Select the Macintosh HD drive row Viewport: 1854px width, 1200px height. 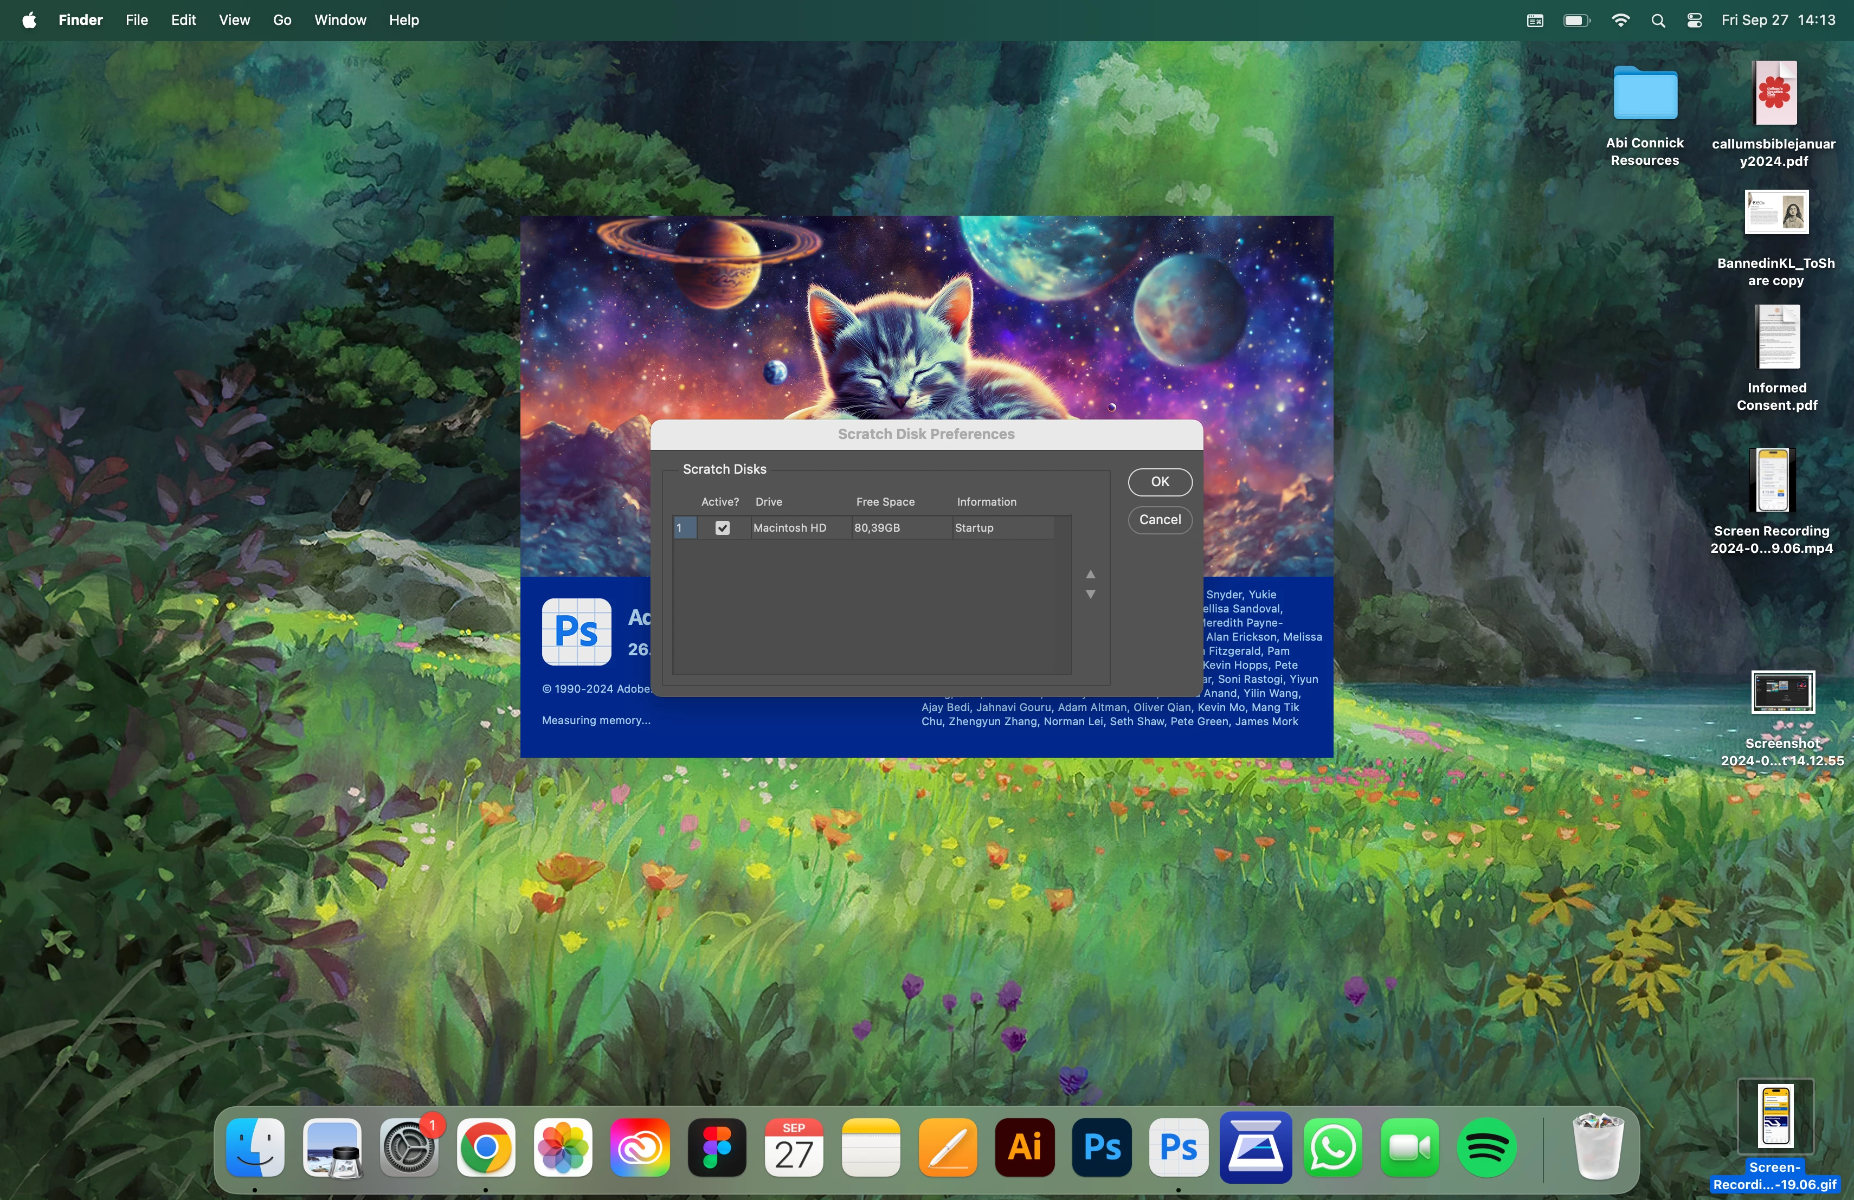[x=789, y=528]
